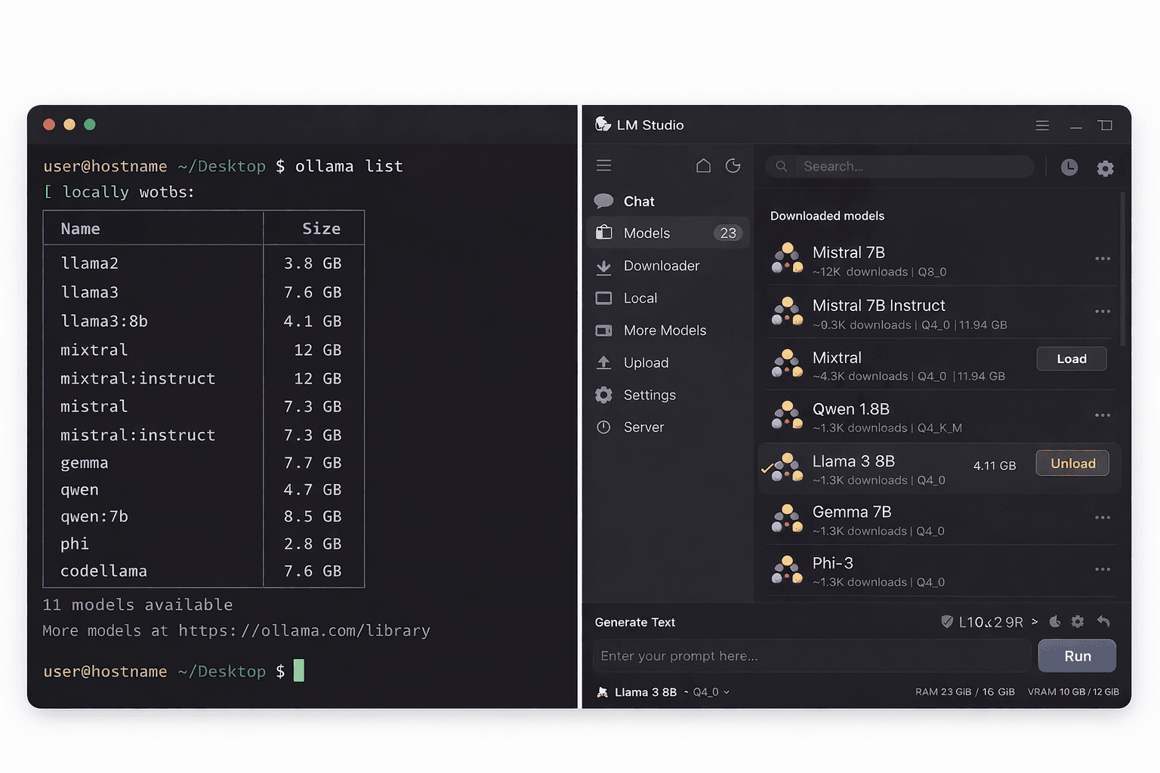Image resolution: width=1160 pixels, height=773 pixels.
Task: Toggle the Llama 3 8B loaded checkmark
Action: click(x=769, y=468)
